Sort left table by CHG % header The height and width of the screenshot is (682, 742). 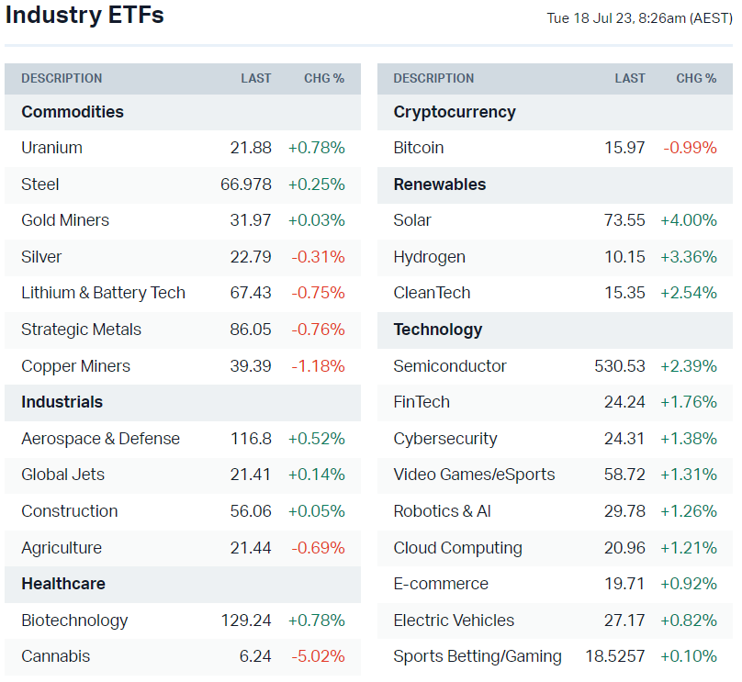pos(324,79)
